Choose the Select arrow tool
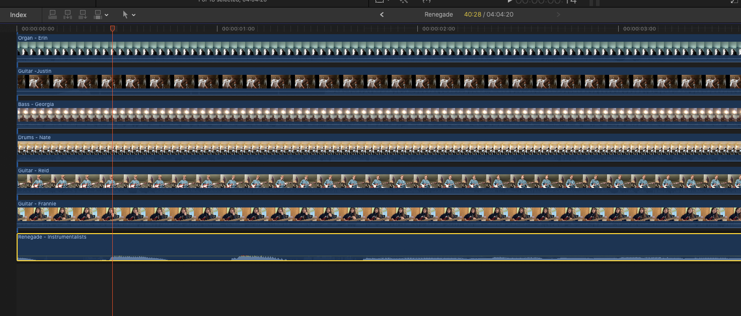 click(126, 15)
